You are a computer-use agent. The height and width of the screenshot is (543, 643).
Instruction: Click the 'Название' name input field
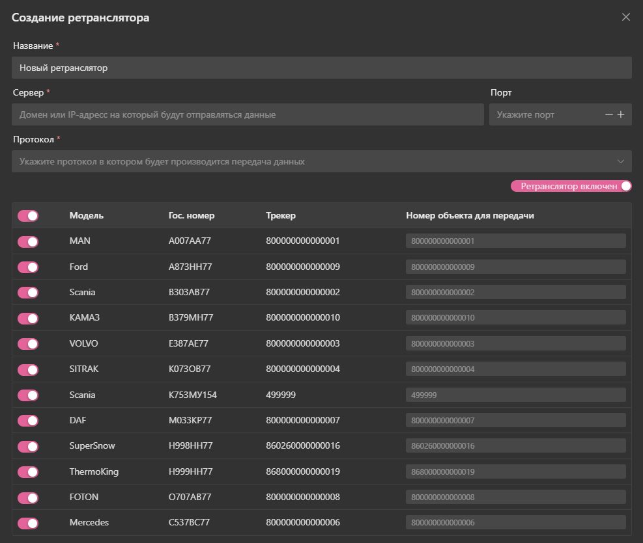coord(321,68)
